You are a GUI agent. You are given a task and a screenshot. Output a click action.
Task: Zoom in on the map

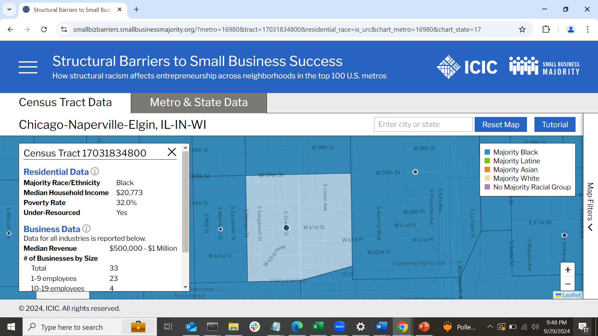coord(567,270)
